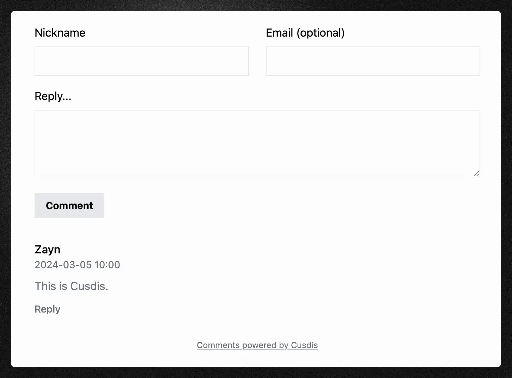Image resolution: width=512 pixels, height=378 pixels.
Task: Click the textarea resize handle
Action: [x=476, y=174]
